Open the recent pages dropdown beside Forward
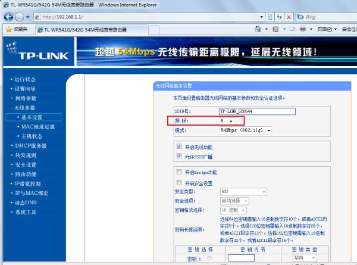This screenshot has width=357, height=265. coord(28,17)
